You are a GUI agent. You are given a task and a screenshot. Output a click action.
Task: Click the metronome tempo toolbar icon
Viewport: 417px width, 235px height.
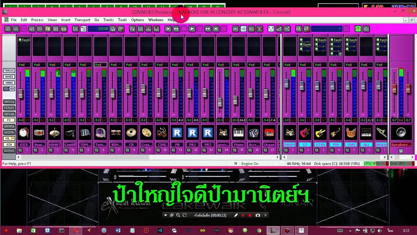pos(113,29)
